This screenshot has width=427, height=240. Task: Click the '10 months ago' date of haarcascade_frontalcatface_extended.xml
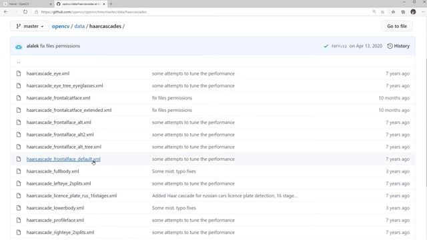394,110
